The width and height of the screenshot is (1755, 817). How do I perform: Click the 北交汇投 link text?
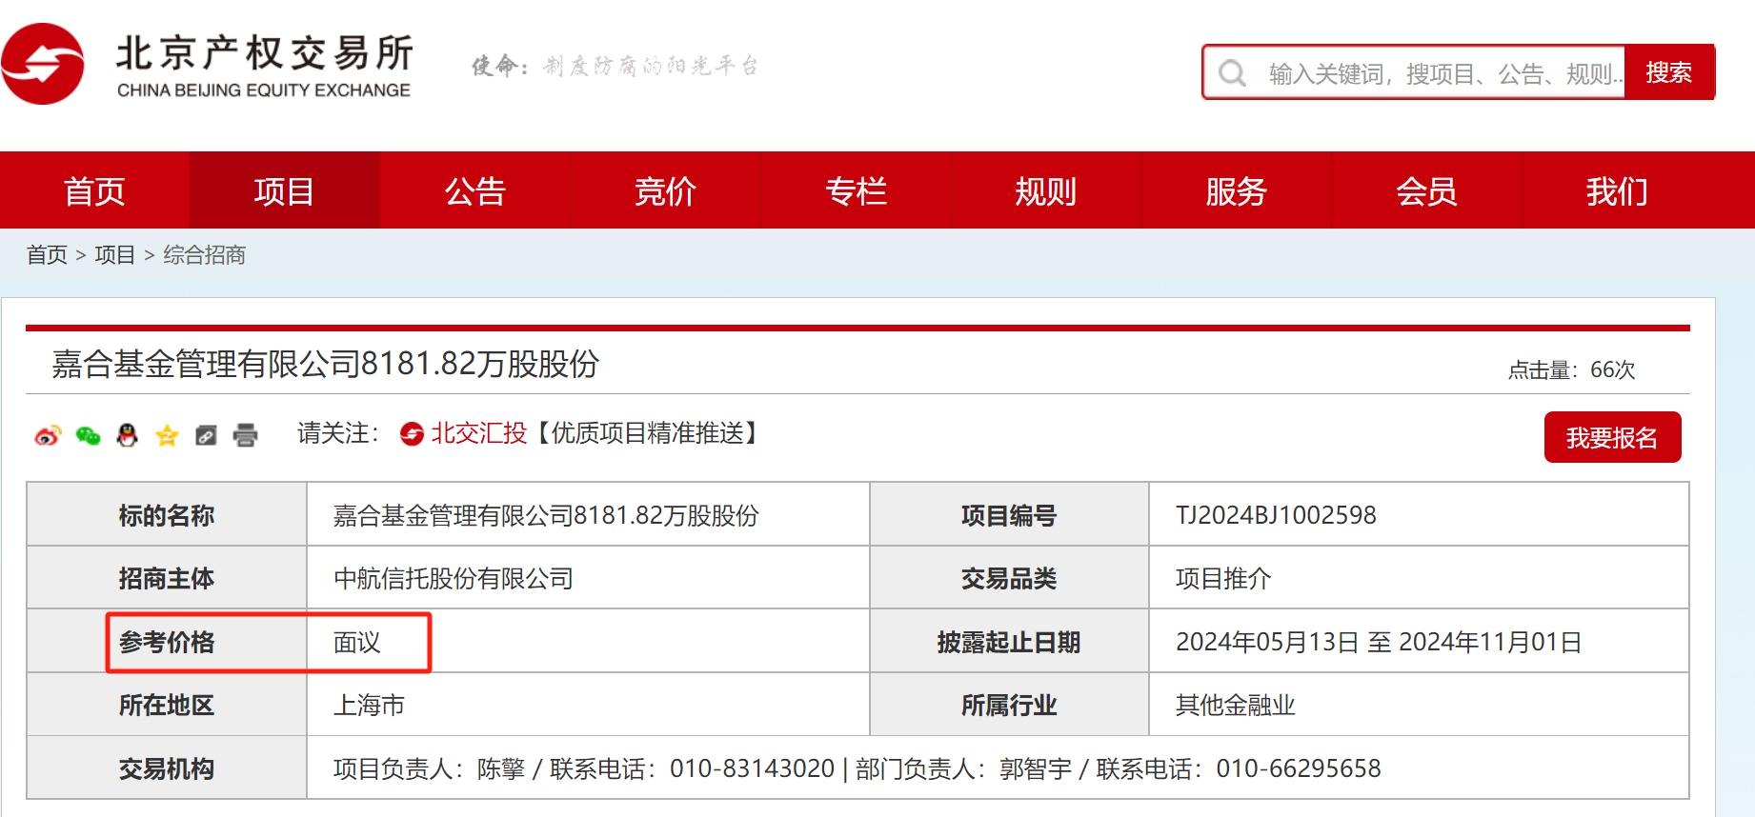coord(478,433)
